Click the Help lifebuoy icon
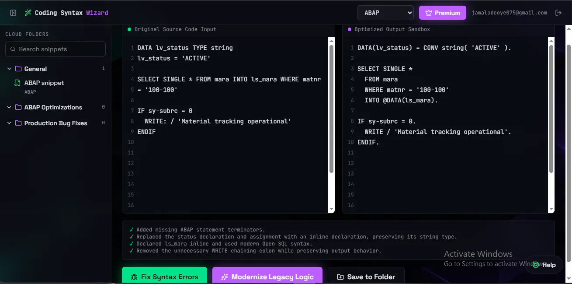 pos(536,265)
